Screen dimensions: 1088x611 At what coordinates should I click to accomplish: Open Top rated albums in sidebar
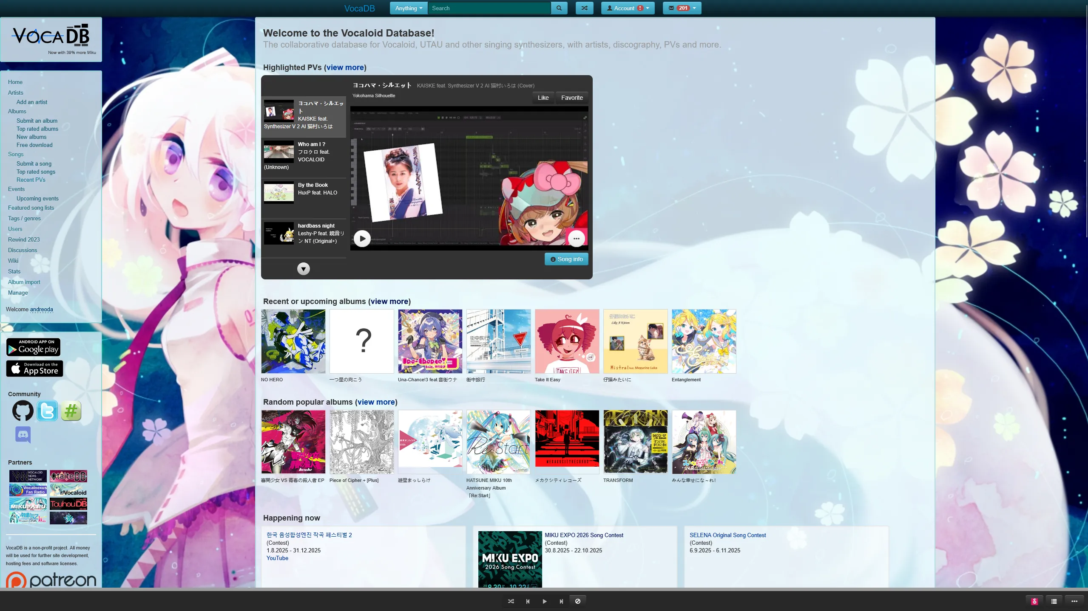pos(37,129)
